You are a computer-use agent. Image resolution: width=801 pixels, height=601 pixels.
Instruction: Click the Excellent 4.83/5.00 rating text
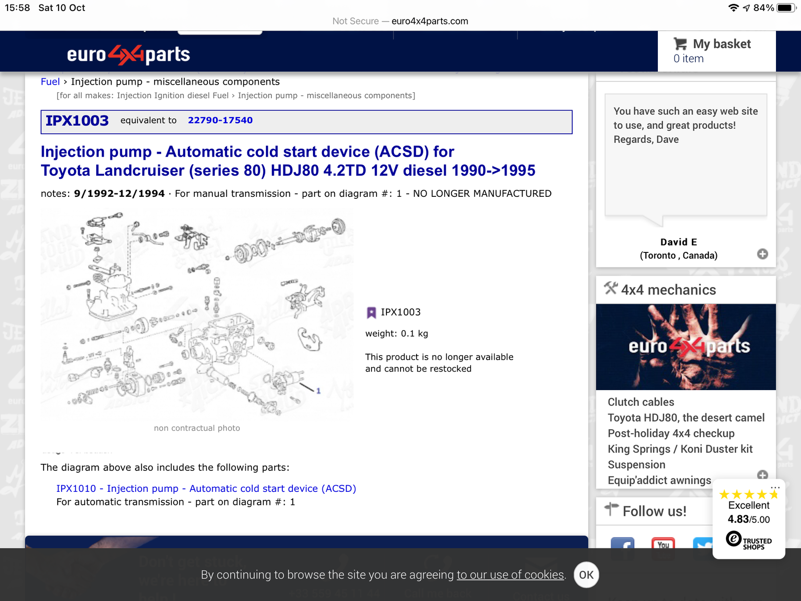[x=749, y=512]
